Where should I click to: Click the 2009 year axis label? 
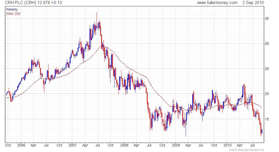tap(176, 145)
